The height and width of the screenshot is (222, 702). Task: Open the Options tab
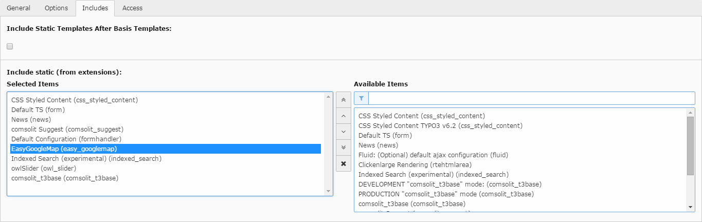click(x=56, y=8)
